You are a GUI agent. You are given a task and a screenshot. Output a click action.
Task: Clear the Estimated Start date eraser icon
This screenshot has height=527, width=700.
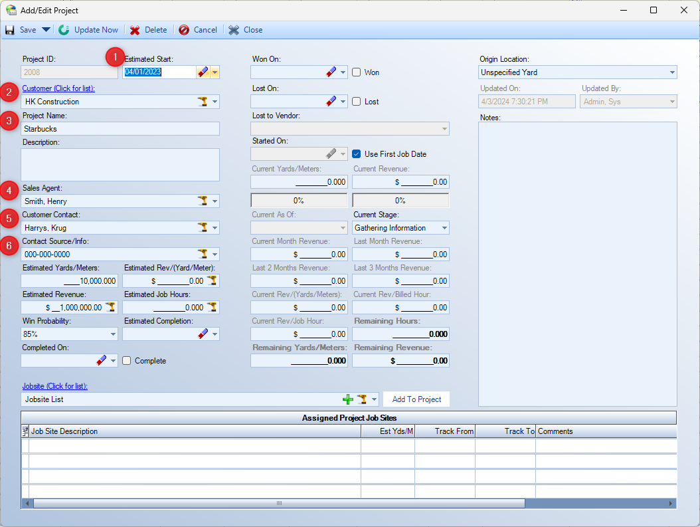tap(203, 72)
